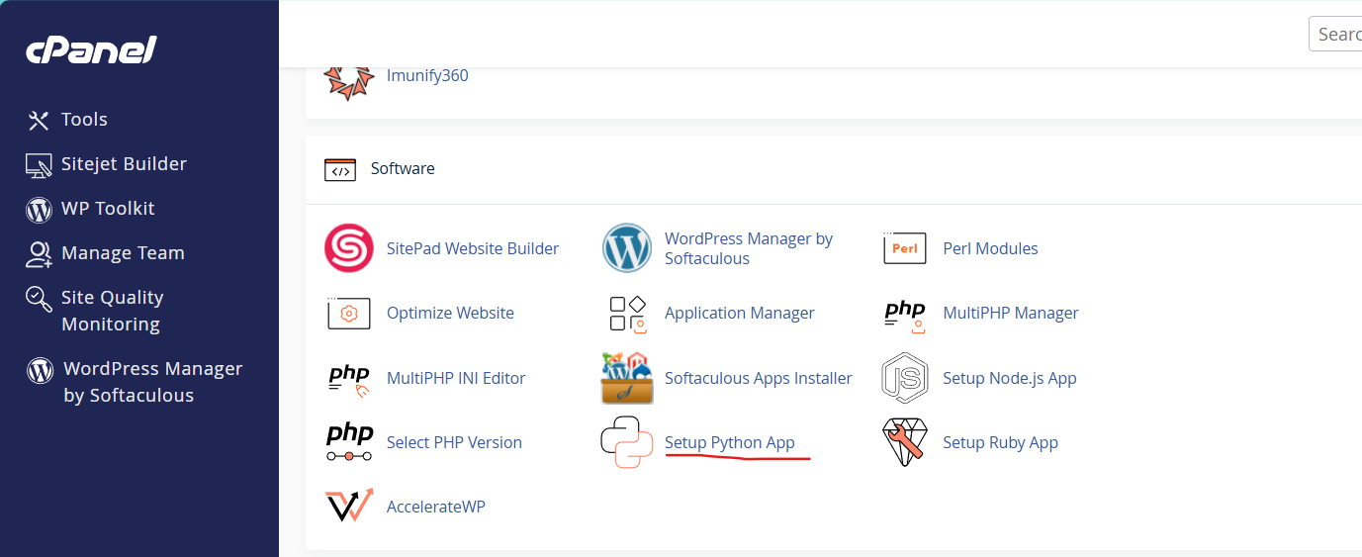Click the Ruby gem icon
1362x557 pixels.
[904, 442]
